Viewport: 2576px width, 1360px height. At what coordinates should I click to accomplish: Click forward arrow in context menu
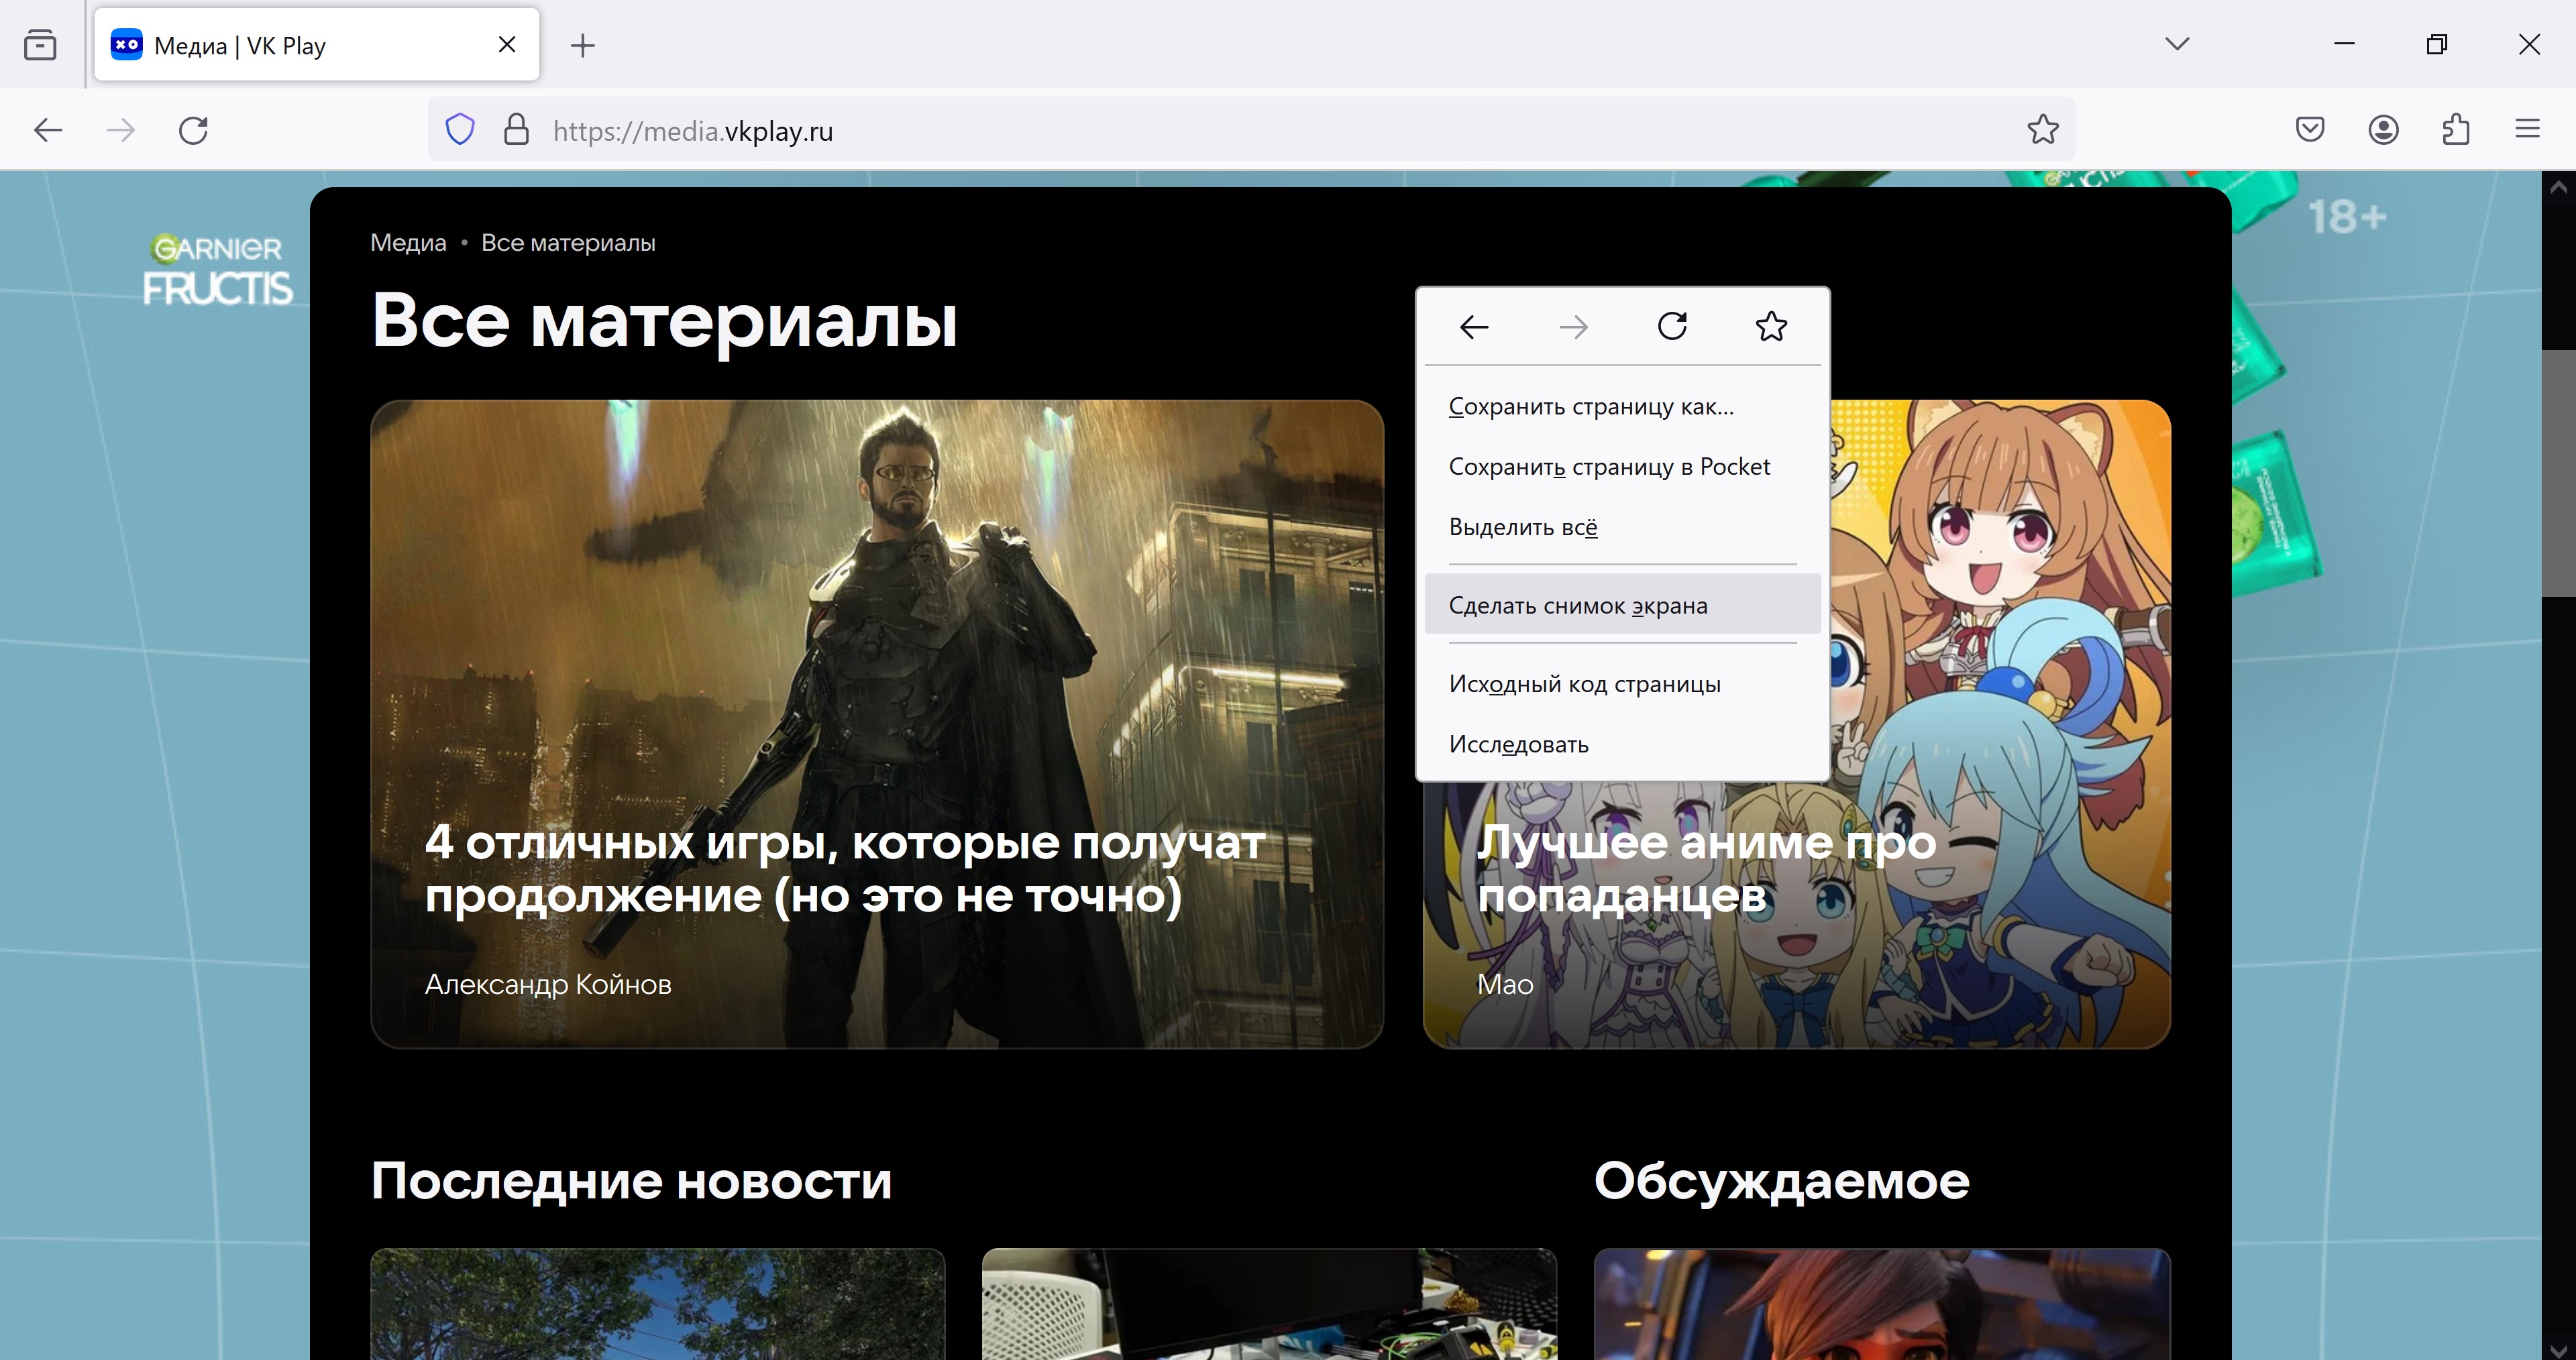click(1573, 327)
